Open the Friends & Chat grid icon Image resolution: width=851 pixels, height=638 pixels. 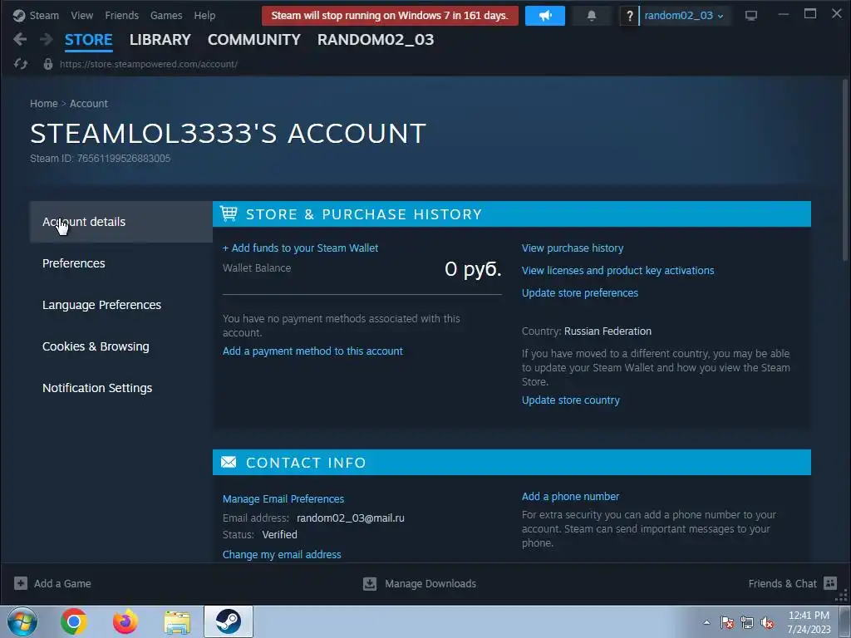(x=830, y=583)
